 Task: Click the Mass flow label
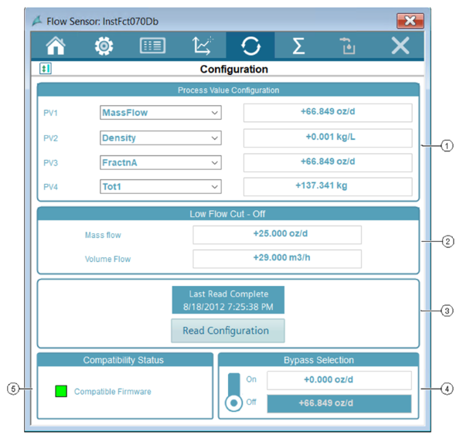[103, 235]
